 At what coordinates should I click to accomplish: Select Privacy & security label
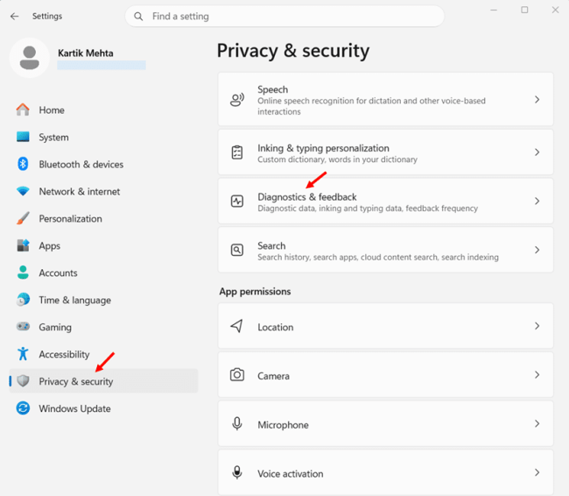coord(76,381)
